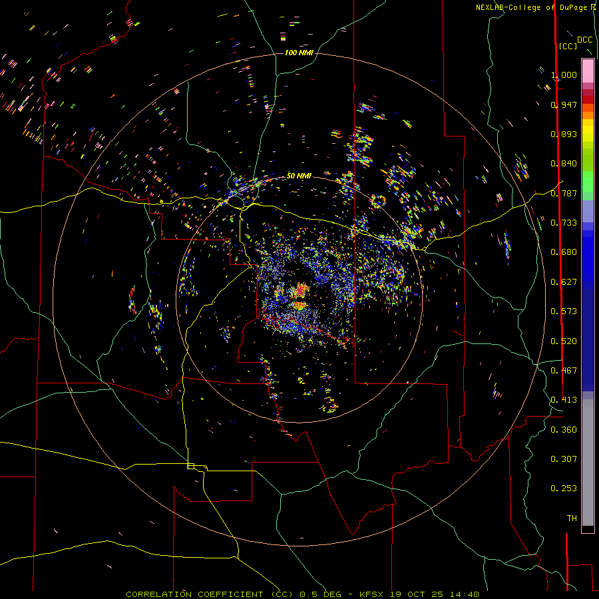This screenshot has height=599, width=599.
Task: Click the 1.000 color scale value
Action: click(x=564, y=75)
